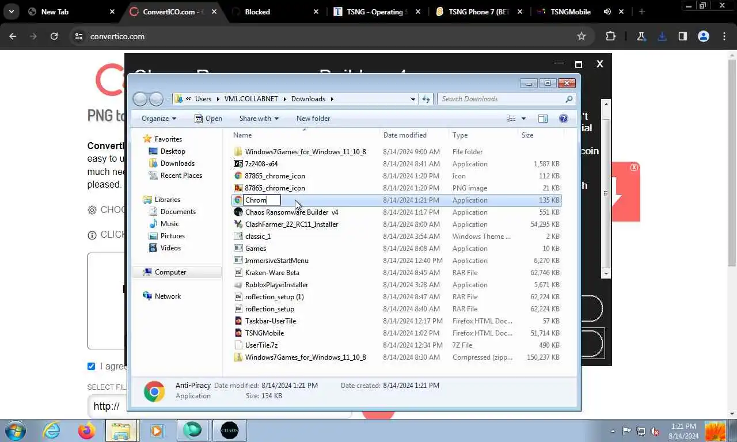Click the Favorites group in navigation pane
The width and height of the screenshot is (737, 442).
point(168,139)
